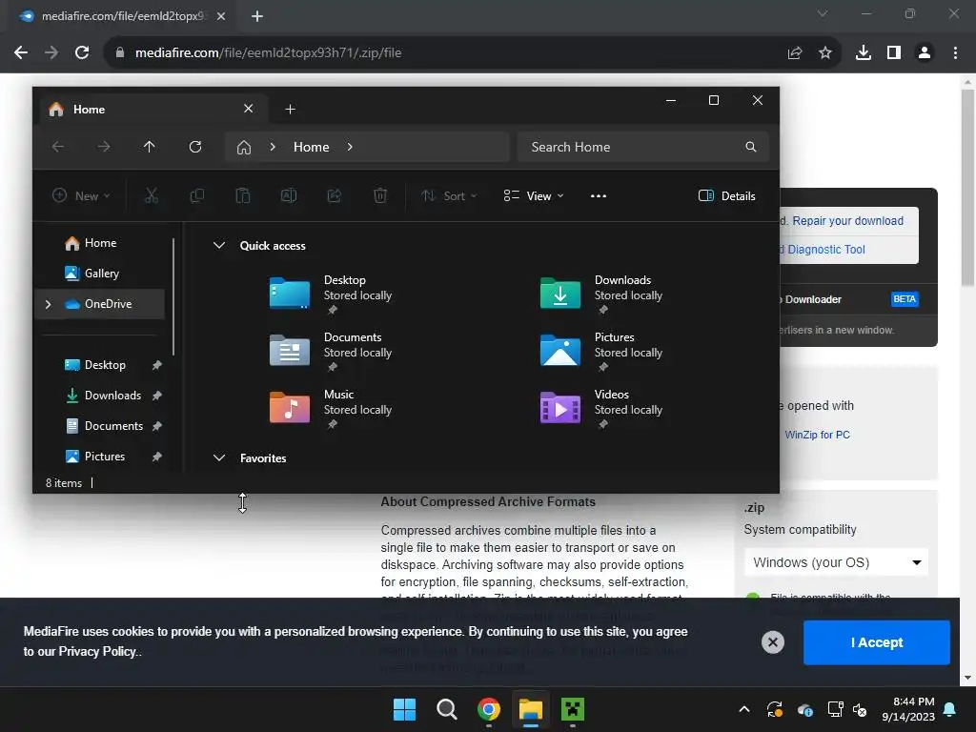Click the Chrome address bar URL
976x732 pixels.
268,53
